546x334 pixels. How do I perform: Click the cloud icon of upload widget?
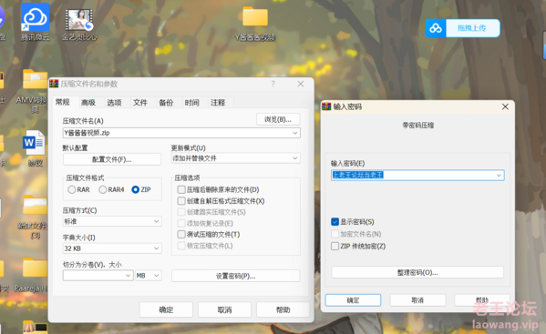[436, 28]
